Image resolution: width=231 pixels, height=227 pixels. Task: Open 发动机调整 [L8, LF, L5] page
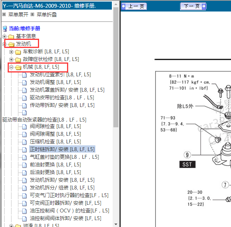click(x=56, y=82)
